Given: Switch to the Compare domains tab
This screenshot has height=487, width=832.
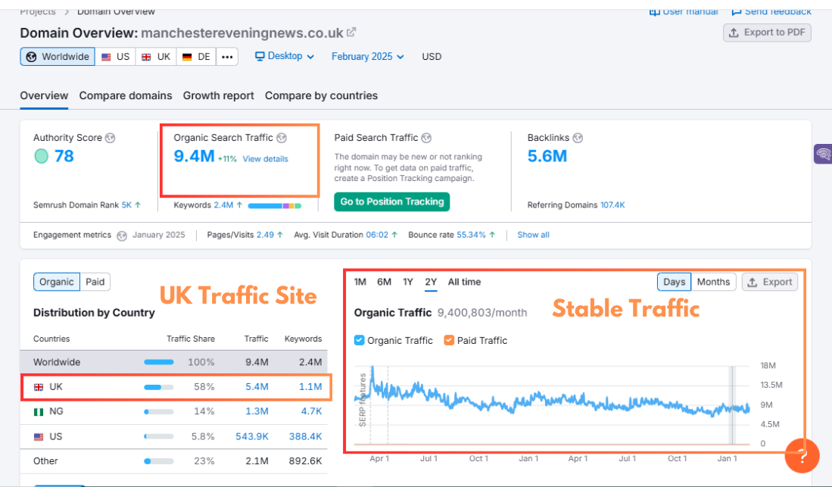Looking at the screenshot, I should point(126,95).
